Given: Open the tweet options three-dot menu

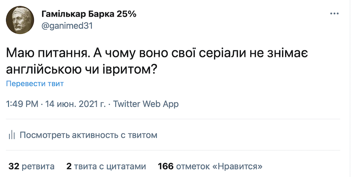Looking at the screenshot, I should (334, 14).
